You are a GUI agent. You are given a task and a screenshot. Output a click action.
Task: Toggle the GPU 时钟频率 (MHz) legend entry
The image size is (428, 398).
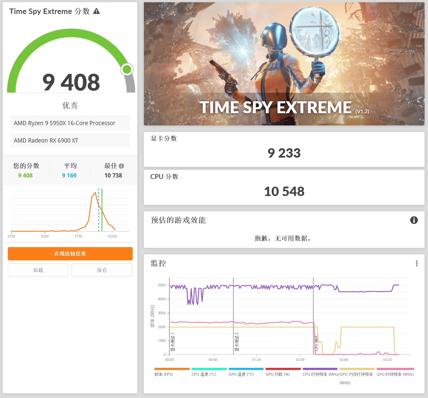(x=395, y=372)
